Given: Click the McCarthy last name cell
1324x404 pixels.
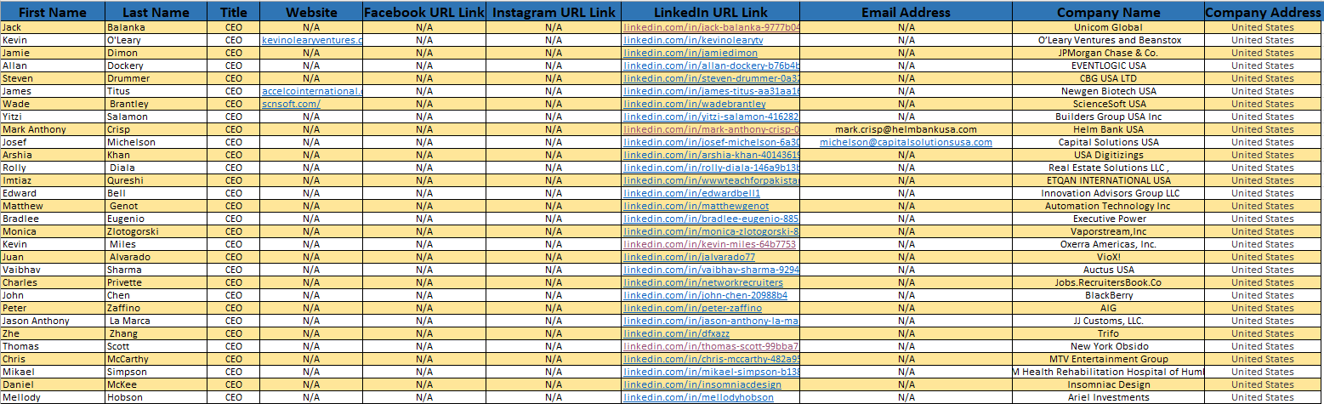Looking at the screenshot, I should pyautogui.click(x=156, y=359).
